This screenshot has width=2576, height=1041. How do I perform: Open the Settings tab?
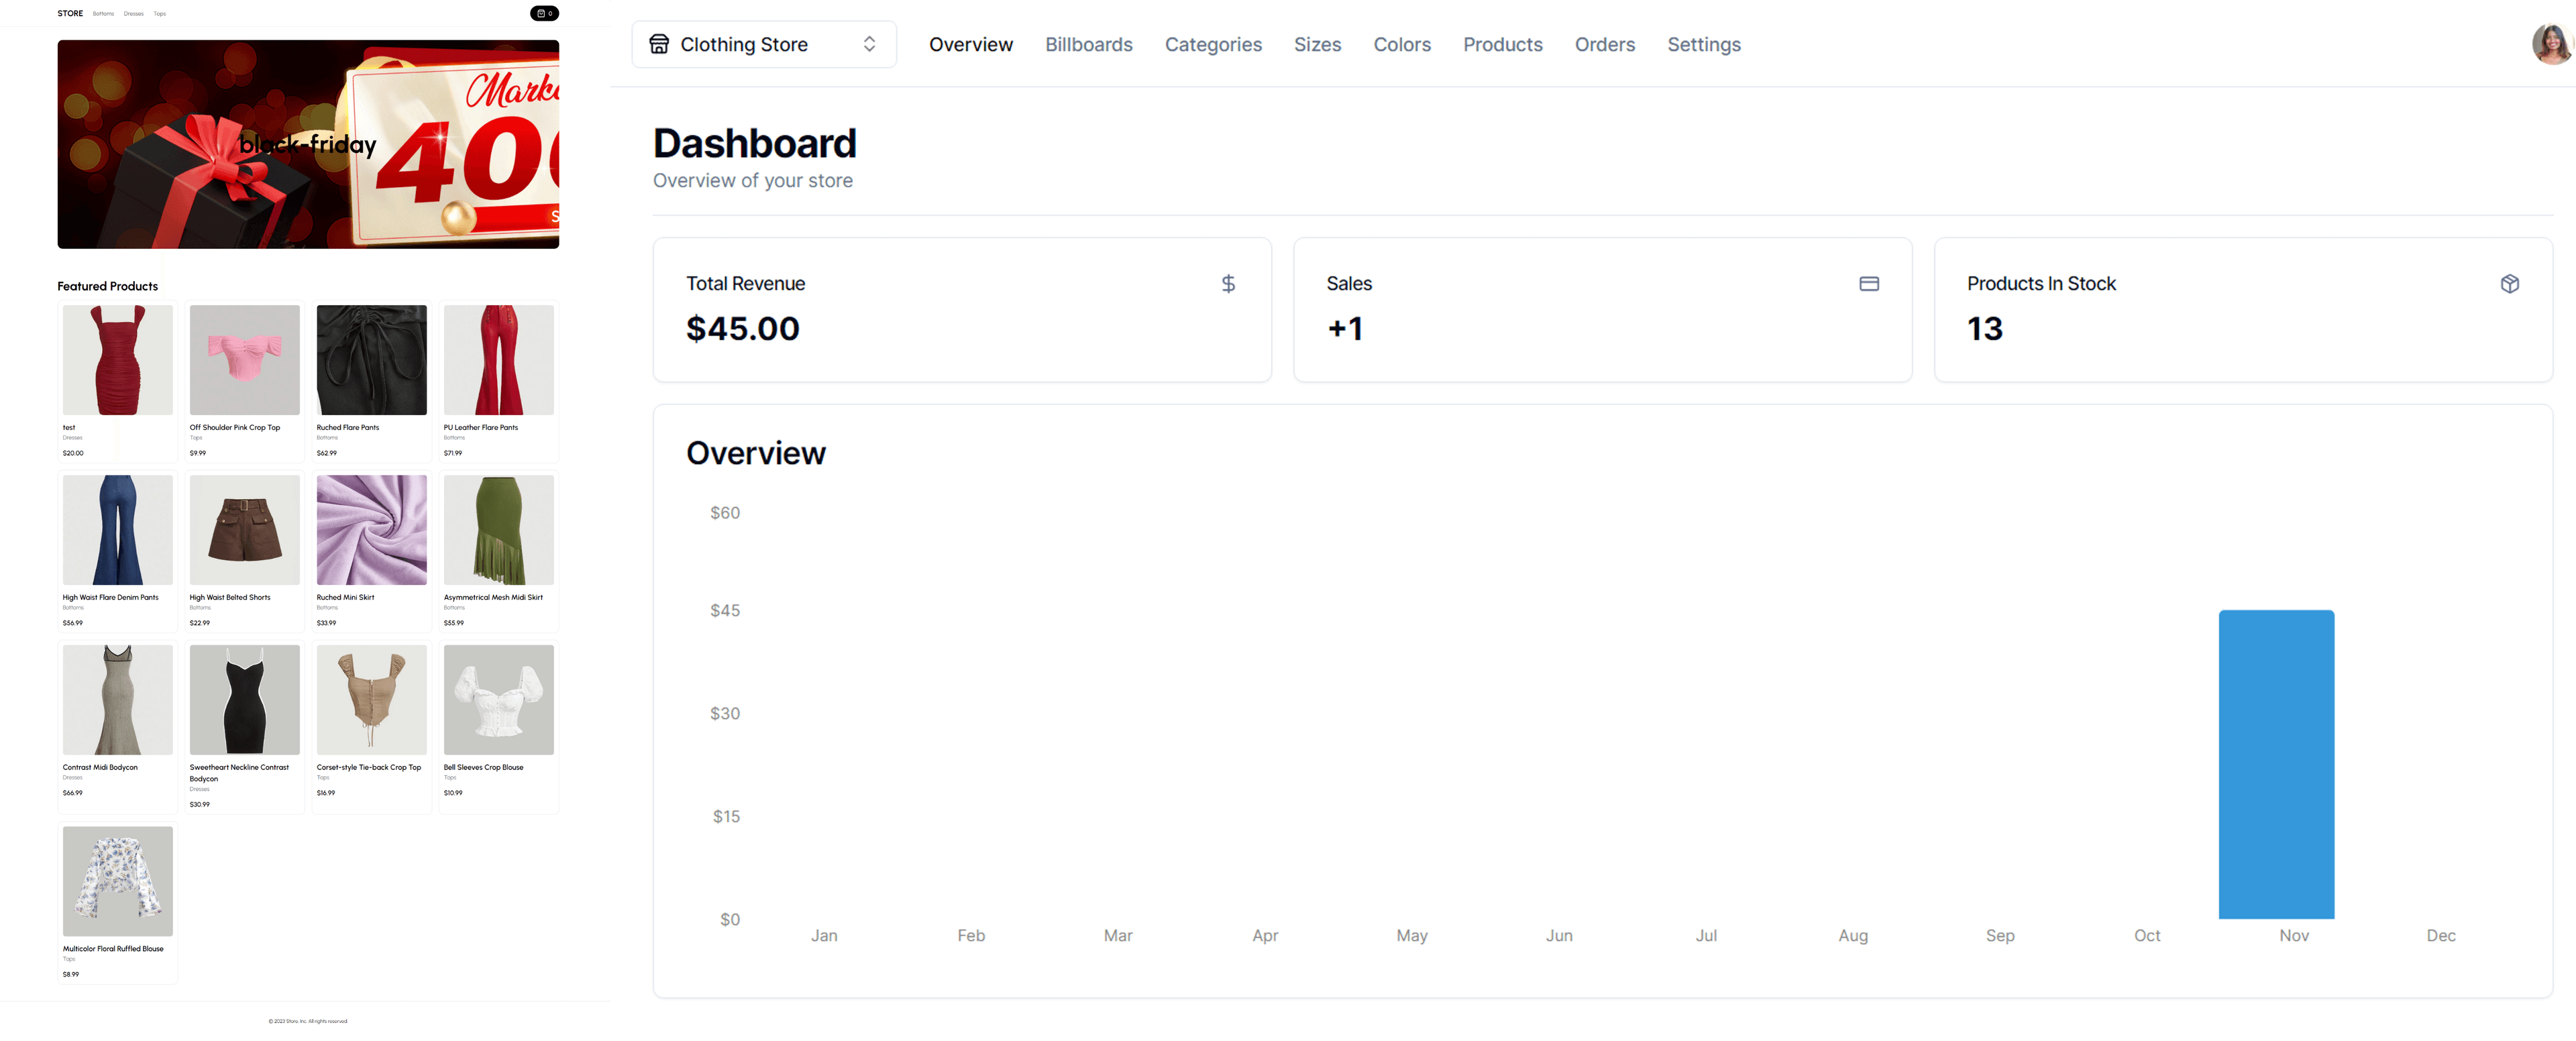(x=1703, y=45)
